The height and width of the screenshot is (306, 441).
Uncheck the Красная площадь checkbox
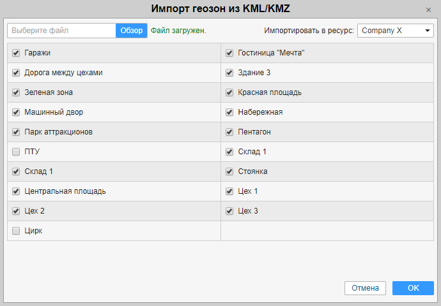pyautogui.click(x=229, y=92)
